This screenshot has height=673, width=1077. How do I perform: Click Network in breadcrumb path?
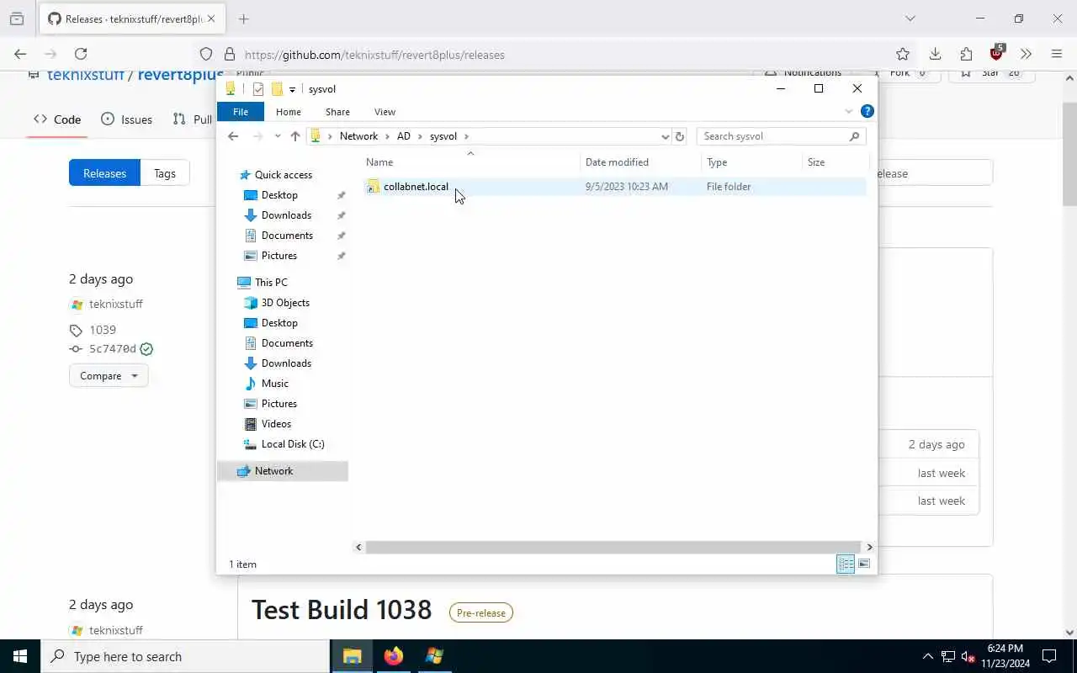[x=358, y=136]
